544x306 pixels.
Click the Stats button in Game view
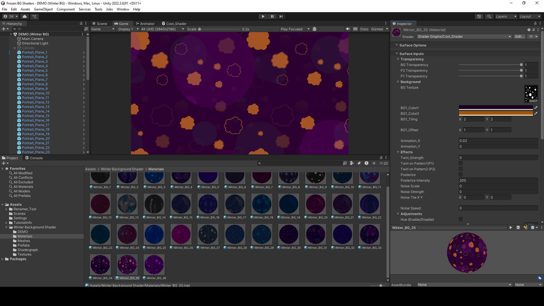[364, 29]
